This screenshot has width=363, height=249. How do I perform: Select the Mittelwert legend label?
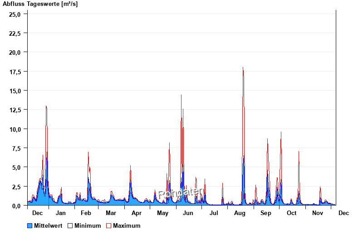tap(48, 225)
